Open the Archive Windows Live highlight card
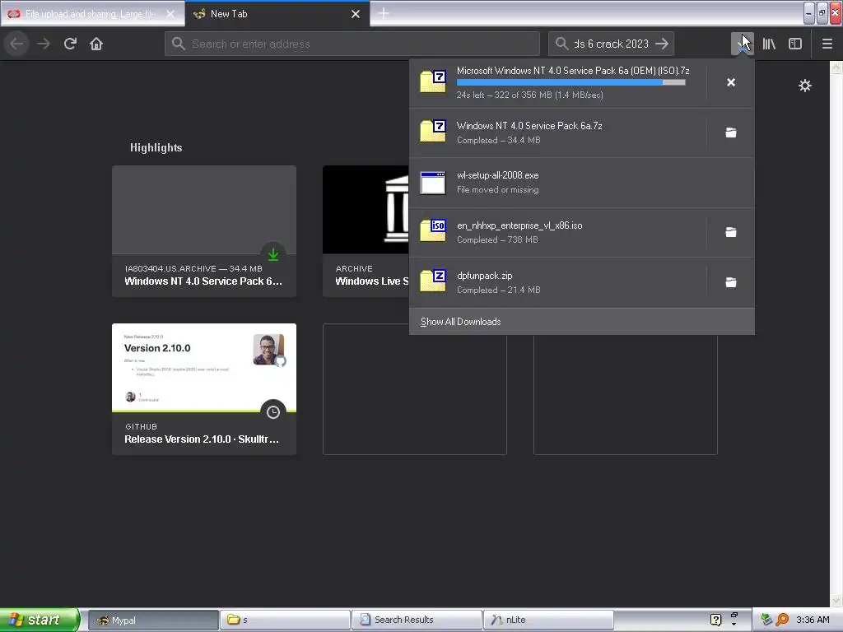Image resolution: width=843 pixels, height=632 pixels. [x=366, y=231]
